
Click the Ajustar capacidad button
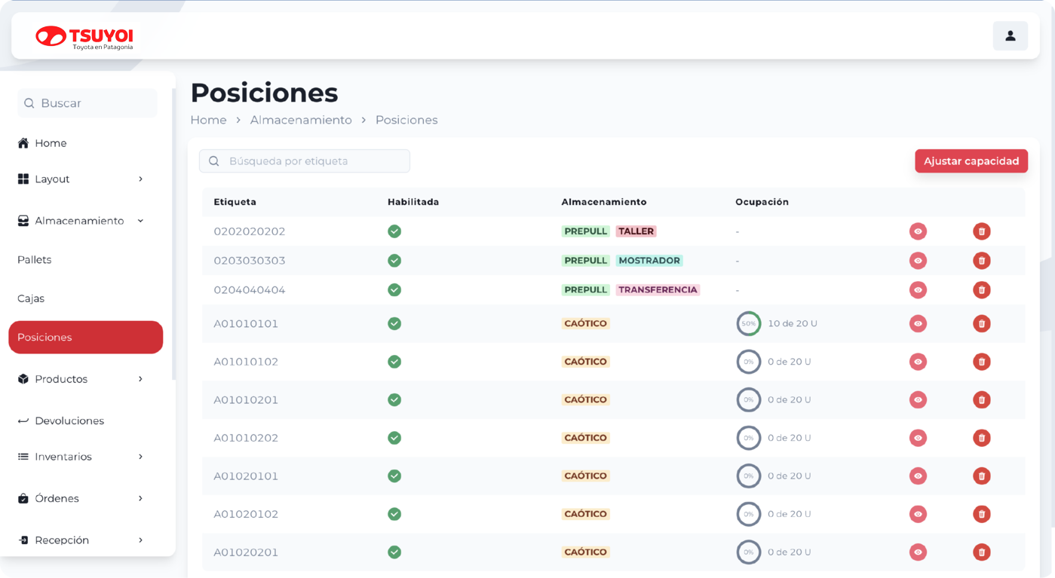coord(971,161)
